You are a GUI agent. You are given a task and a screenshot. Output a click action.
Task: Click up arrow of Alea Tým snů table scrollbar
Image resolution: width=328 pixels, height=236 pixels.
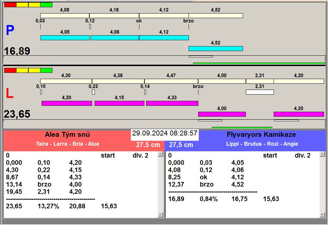click(x=161, y=154)
